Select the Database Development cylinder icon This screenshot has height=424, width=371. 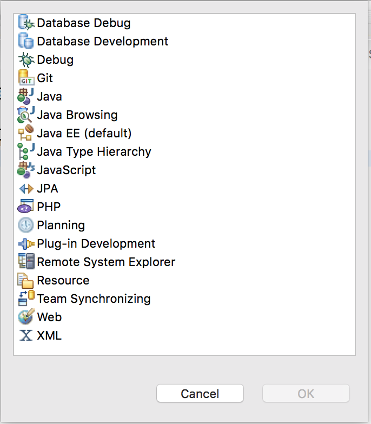[26, 41]
